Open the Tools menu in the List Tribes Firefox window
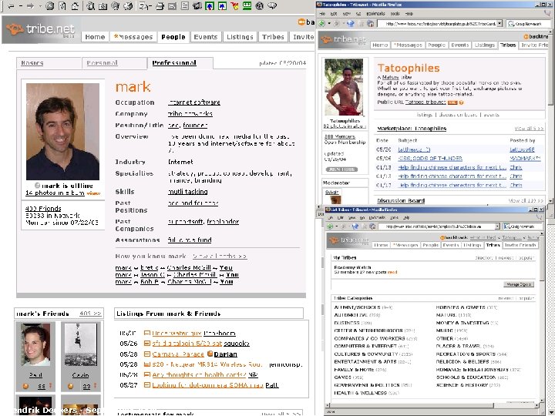Viewport: 555px width, 416px height. point(394,217)
